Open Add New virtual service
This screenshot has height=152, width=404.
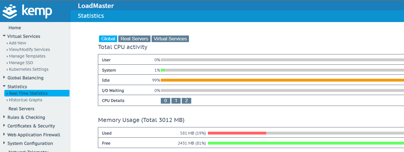pyautogui.click(x=18, y=43)
